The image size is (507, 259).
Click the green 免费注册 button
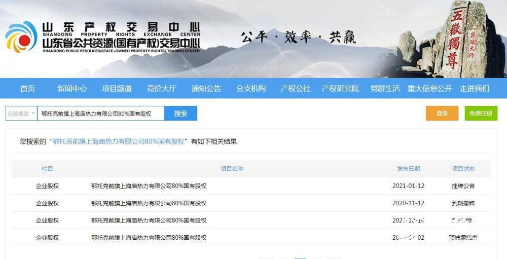[x=481, y=113]
